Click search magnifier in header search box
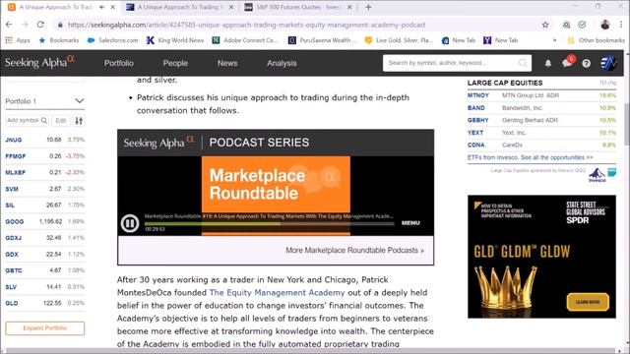 click(523, 63)
